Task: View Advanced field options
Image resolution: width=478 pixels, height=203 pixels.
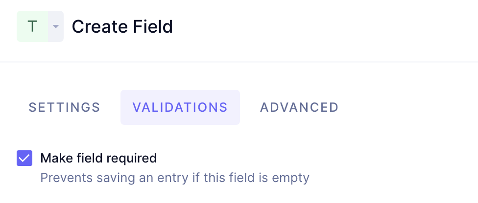Action: [x=299, y=107]
